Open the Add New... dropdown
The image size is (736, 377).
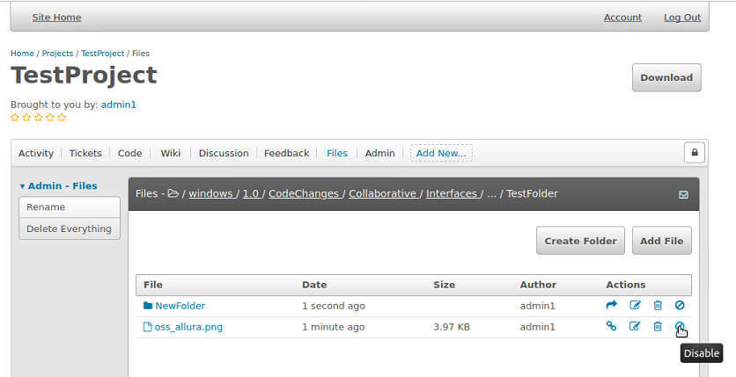point(441,153)
